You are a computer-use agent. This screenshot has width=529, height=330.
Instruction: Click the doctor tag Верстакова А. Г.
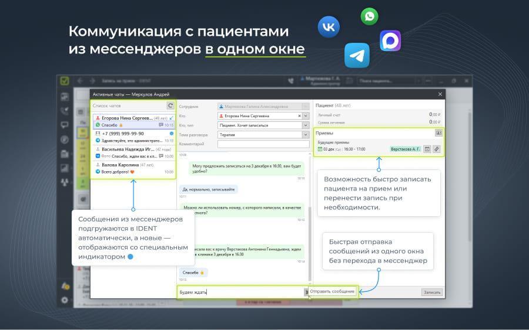[405, 149]
